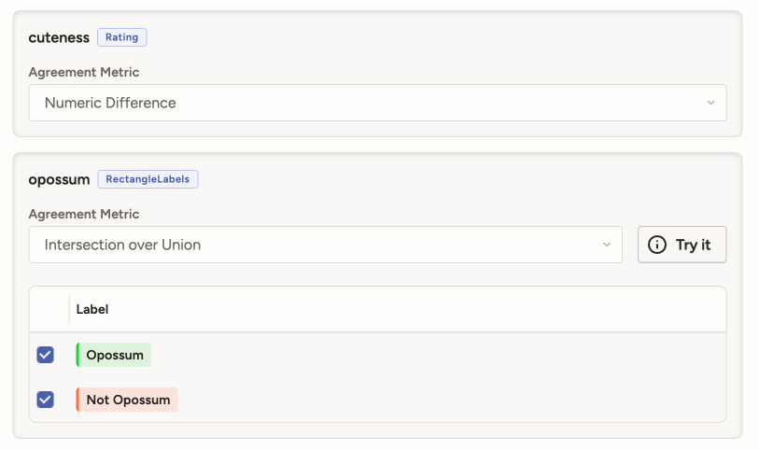
Task: Click the info icon in Try it button
Action: [x=657, y=245]
